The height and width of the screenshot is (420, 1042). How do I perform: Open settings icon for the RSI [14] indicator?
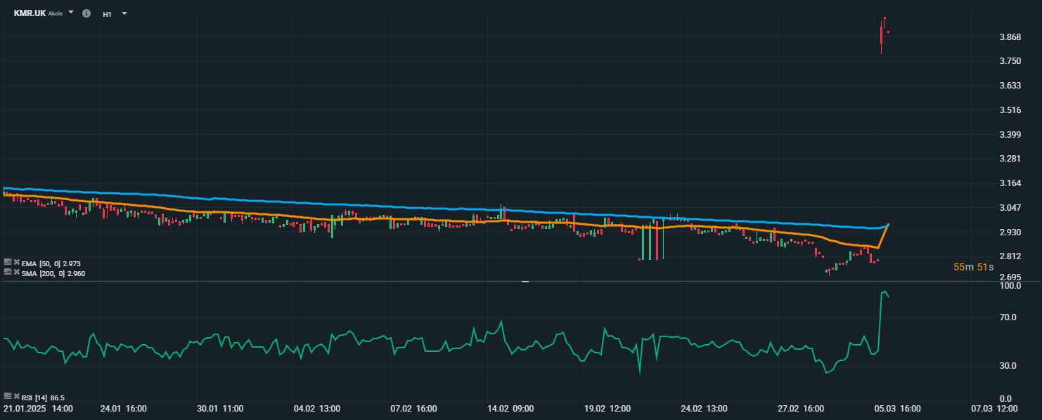click(x=8, y=396)
